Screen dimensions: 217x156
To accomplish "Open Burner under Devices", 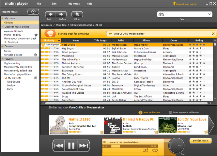I will [8, 51].
